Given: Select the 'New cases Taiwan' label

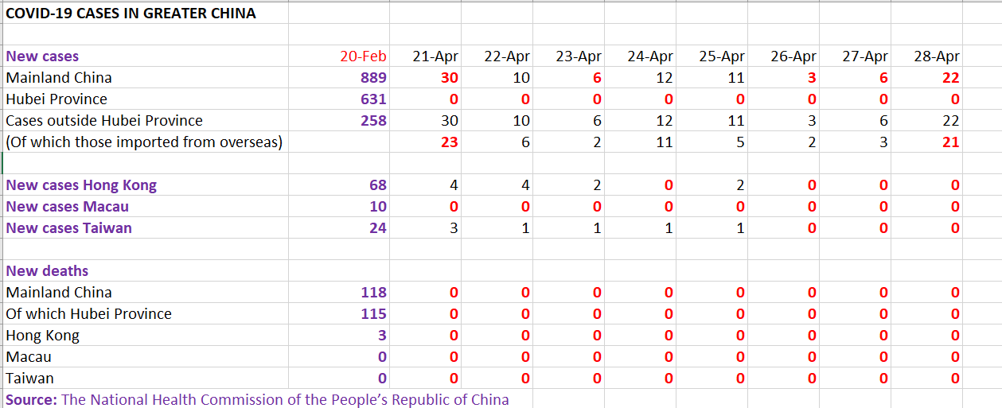Looking at the screenshot, I should (x=68, y=228).
